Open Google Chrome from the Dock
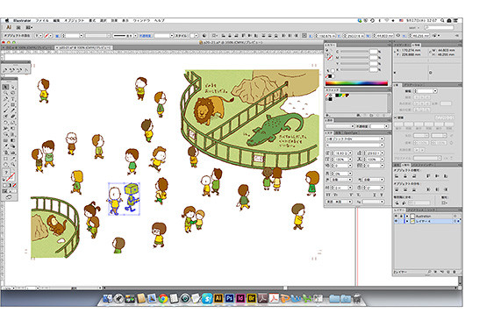Viewport: 479px width, 320px height. pos(163,298)
